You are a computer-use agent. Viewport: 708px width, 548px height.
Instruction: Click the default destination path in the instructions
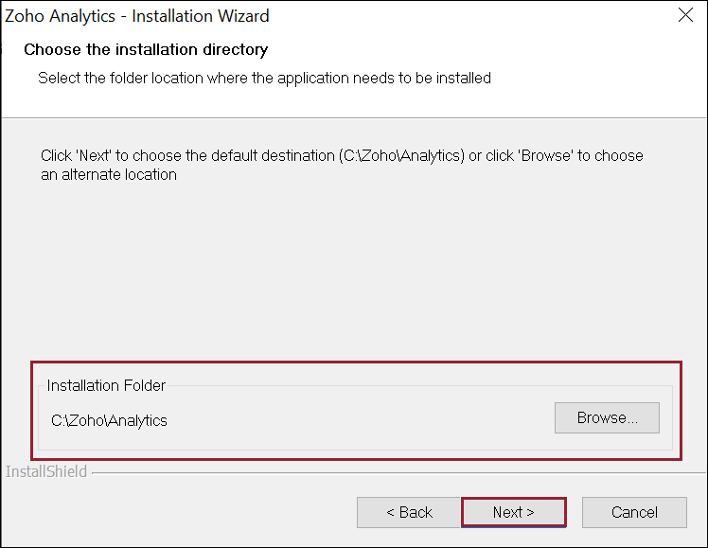coord(402,155)
